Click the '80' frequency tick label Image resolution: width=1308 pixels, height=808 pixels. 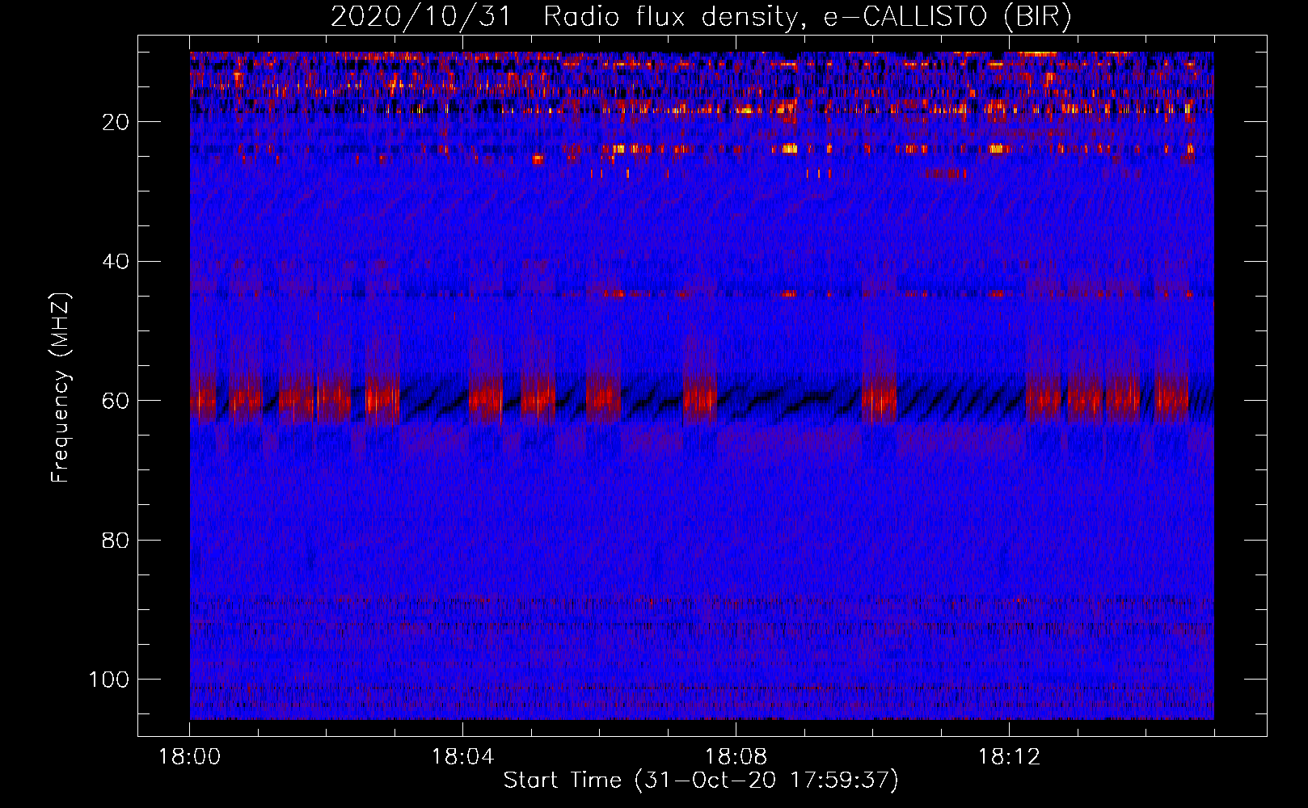coord(116,540)
